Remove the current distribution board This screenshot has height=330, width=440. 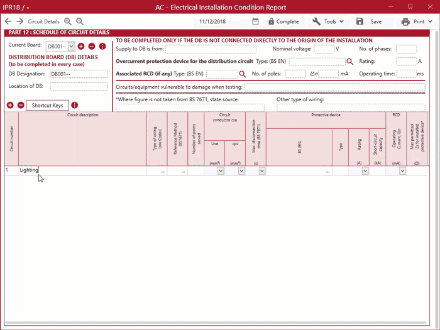[92, 46]
